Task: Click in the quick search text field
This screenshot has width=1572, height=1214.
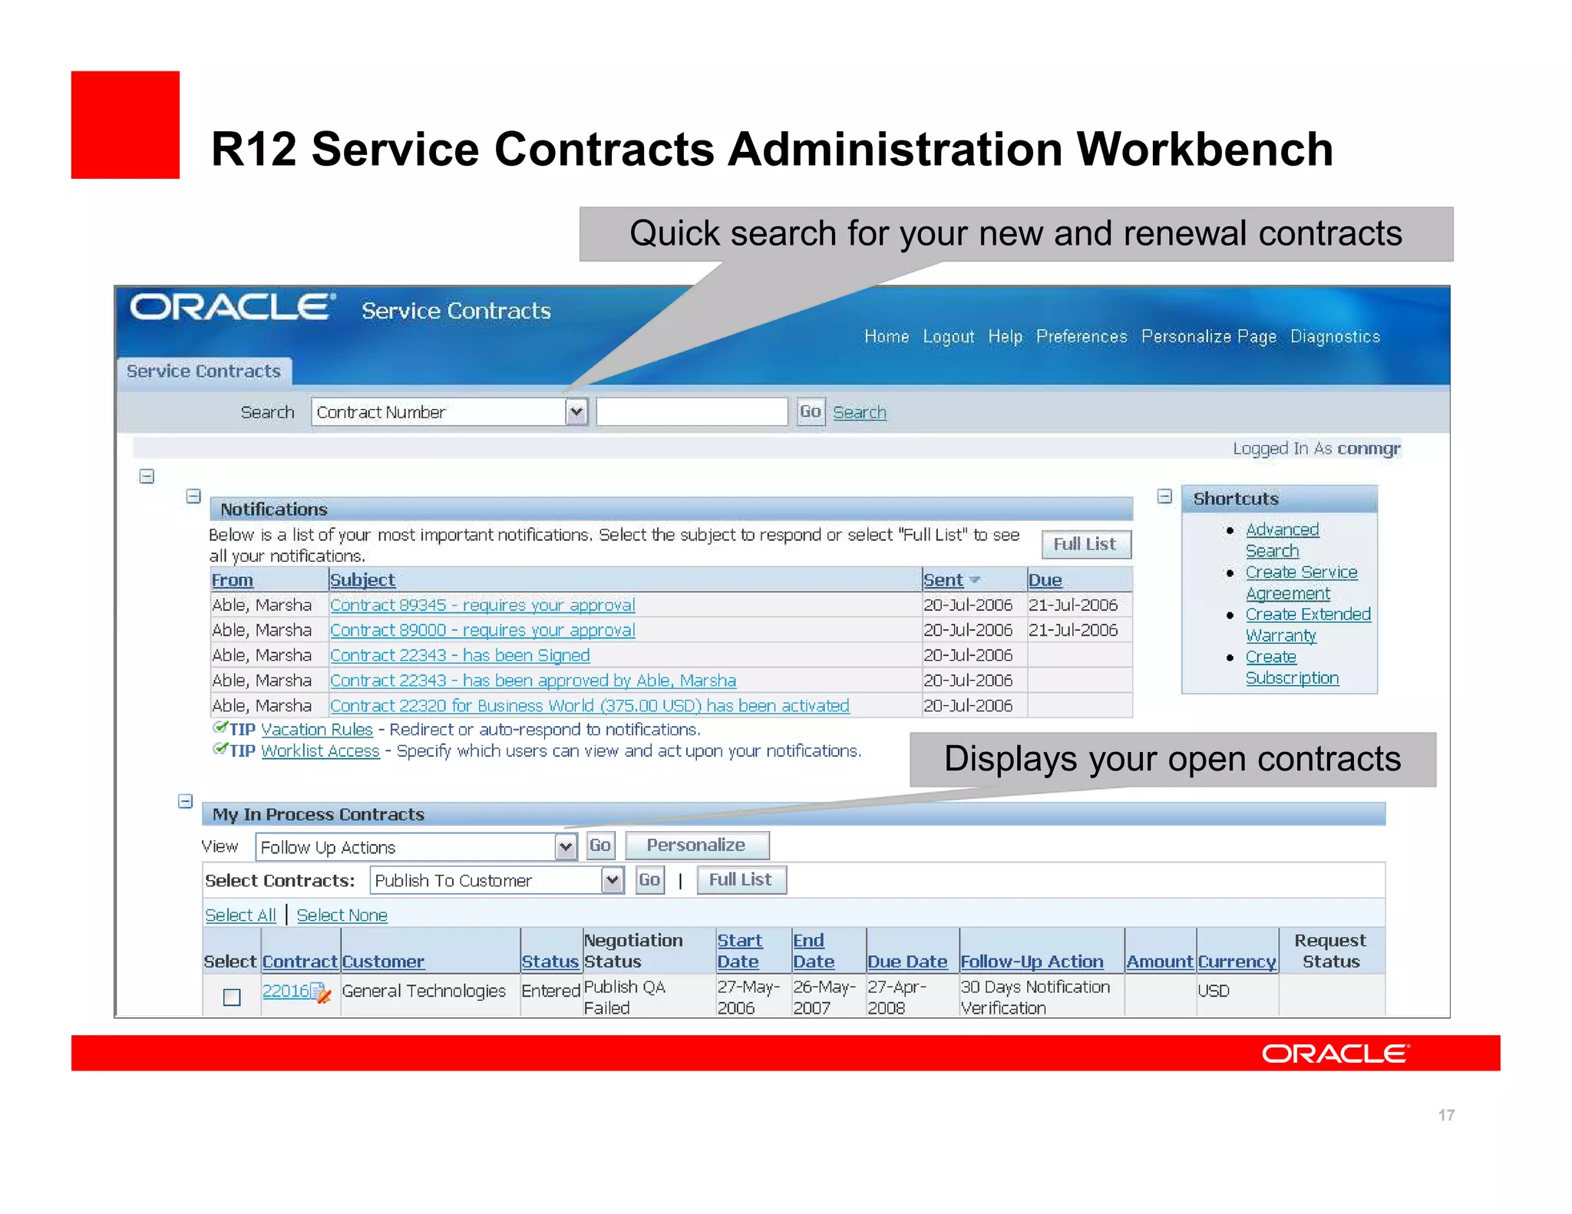Action: pos(692,412)
